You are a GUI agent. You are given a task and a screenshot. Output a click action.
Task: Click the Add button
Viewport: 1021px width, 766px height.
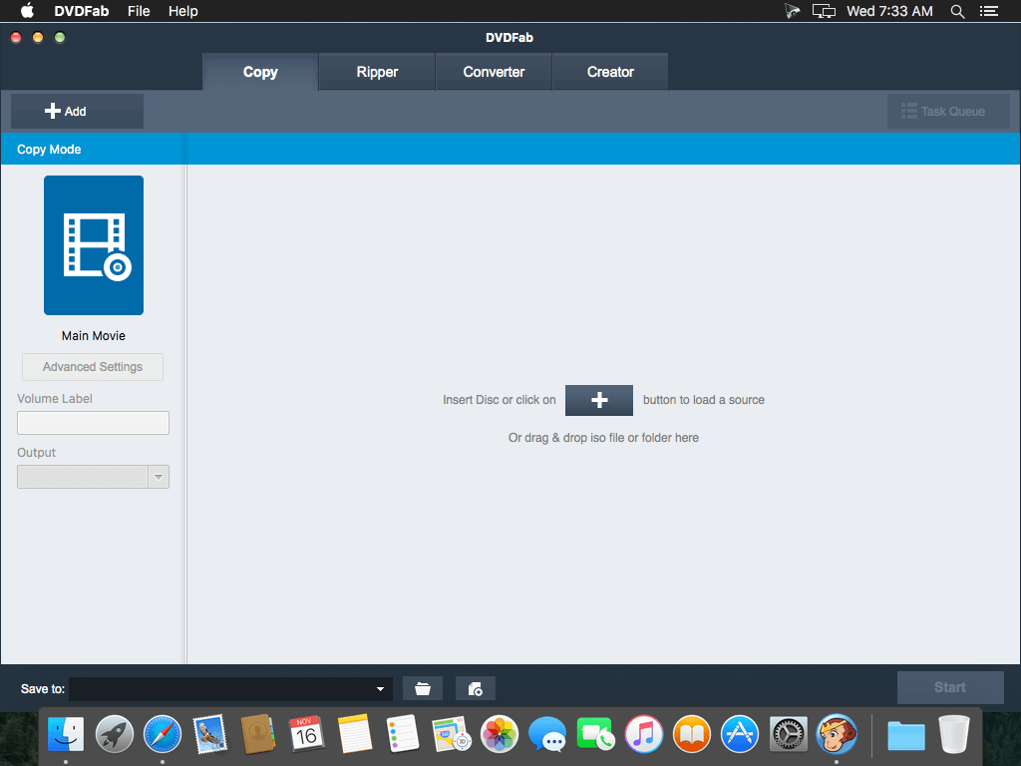click(x=77, y=112)
